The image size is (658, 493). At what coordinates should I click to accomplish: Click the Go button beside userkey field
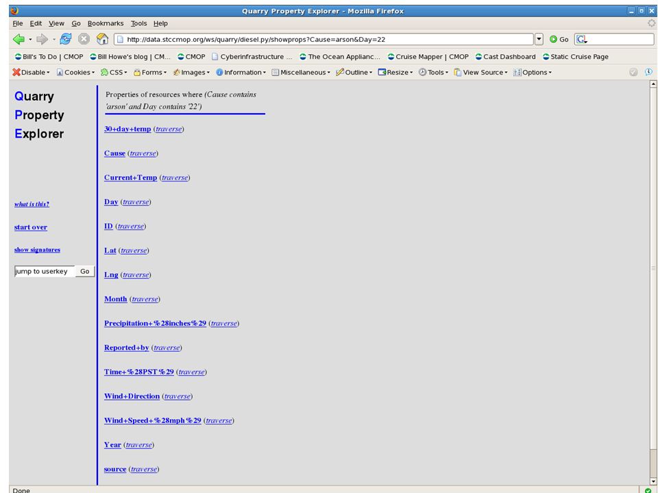pos(85,271)
